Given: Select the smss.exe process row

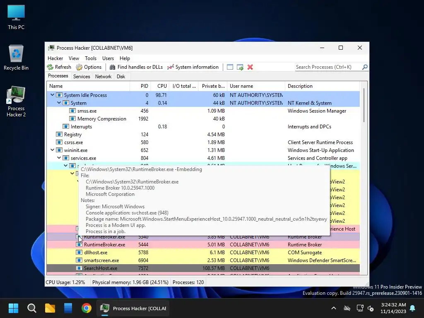Looking at the screenshot, I should point(203,111).
